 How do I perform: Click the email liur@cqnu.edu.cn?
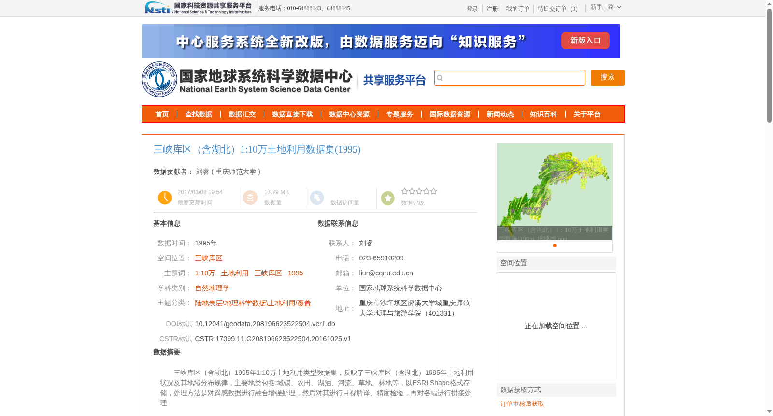coord(386,273)
